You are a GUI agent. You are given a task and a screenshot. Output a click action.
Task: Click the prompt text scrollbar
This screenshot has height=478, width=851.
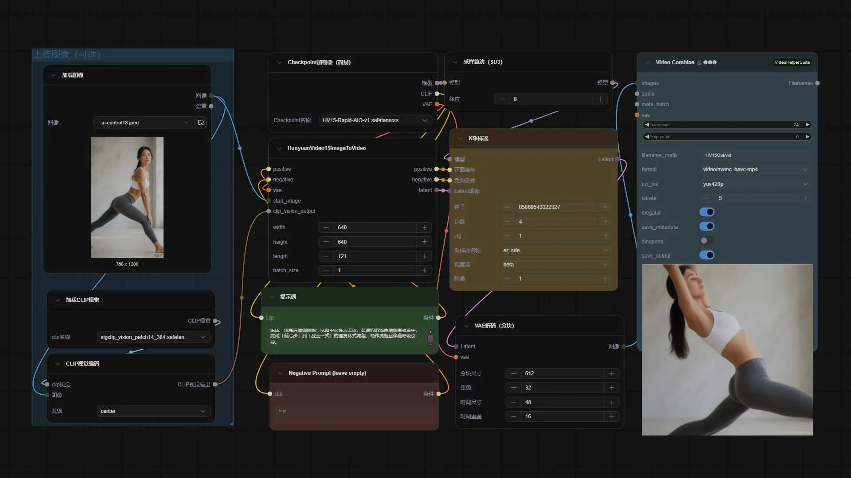tap(430, 338)
